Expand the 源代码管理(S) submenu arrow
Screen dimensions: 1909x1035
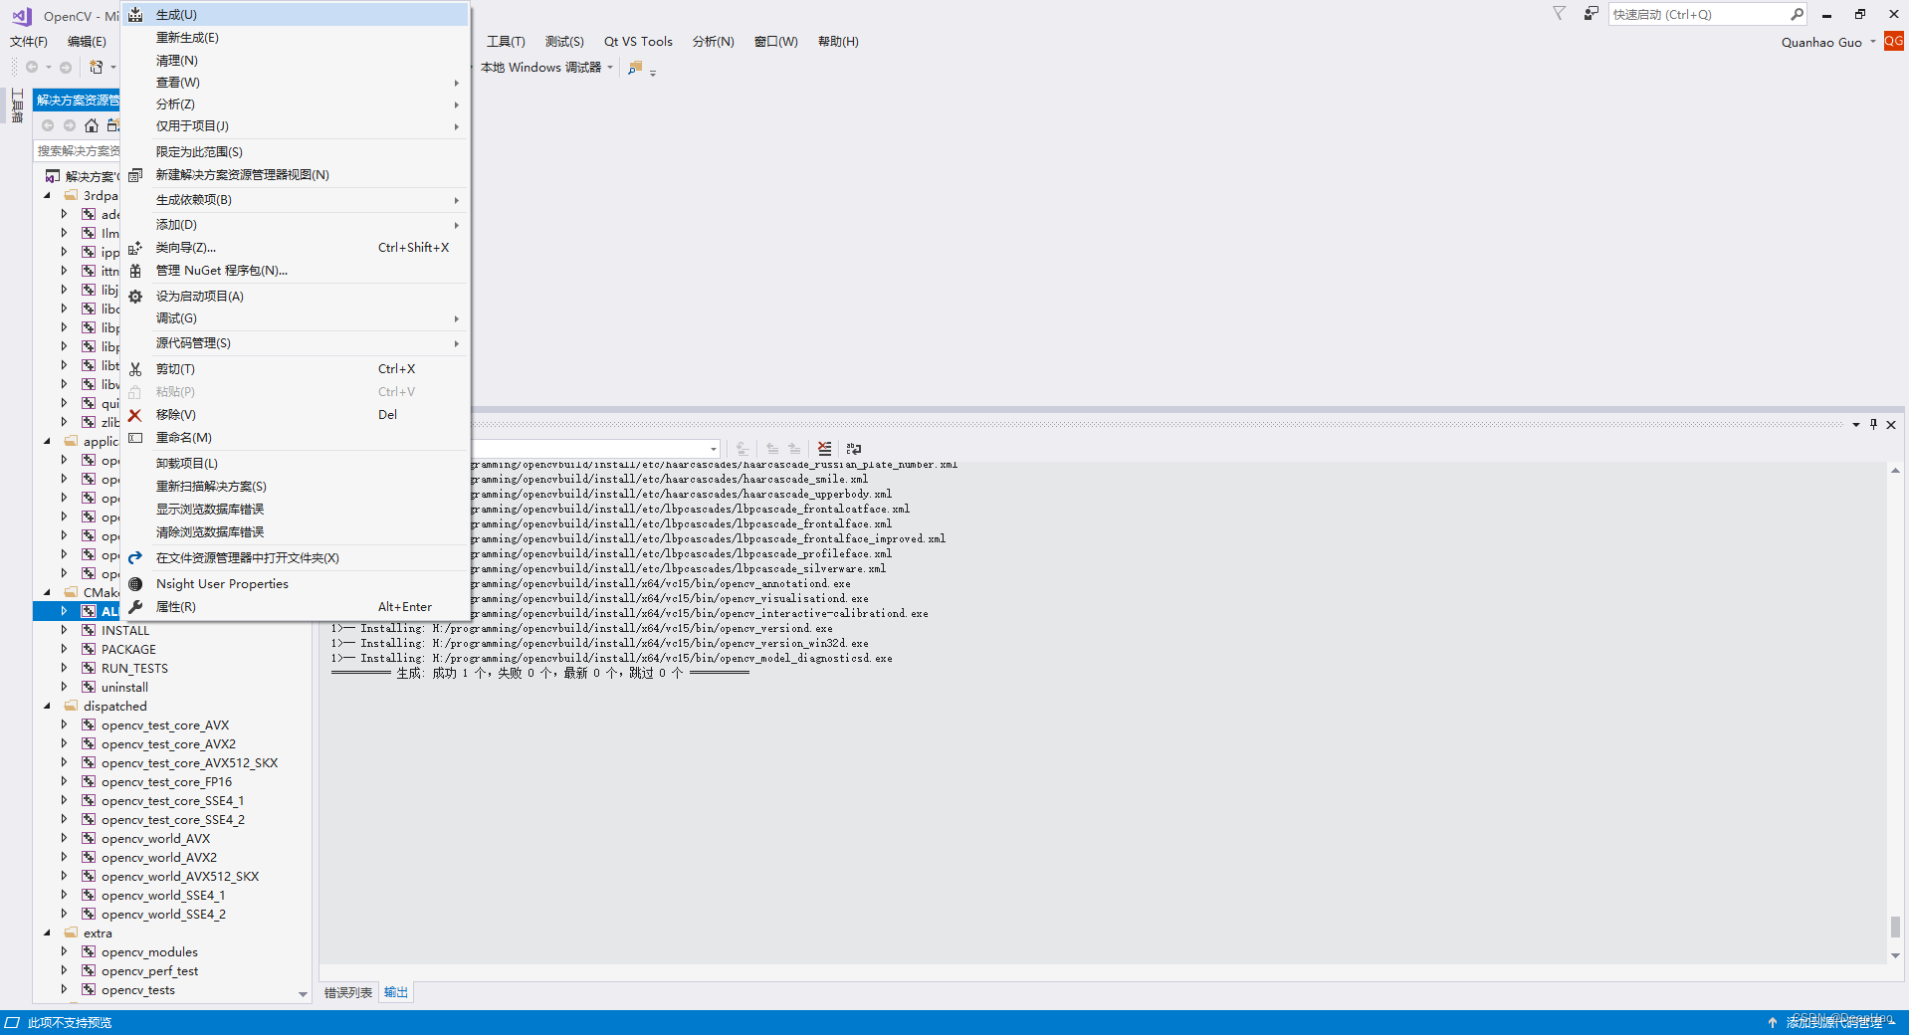click(457, 343)
